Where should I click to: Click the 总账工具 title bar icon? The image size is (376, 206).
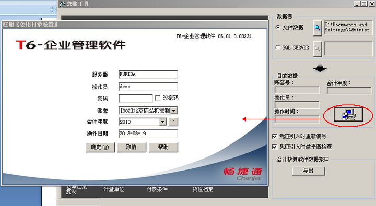pos(62,4)
